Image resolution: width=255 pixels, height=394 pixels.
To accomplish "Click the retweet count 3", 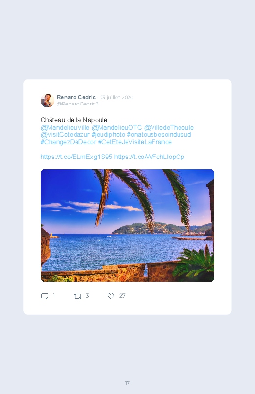I will (87, 296).
